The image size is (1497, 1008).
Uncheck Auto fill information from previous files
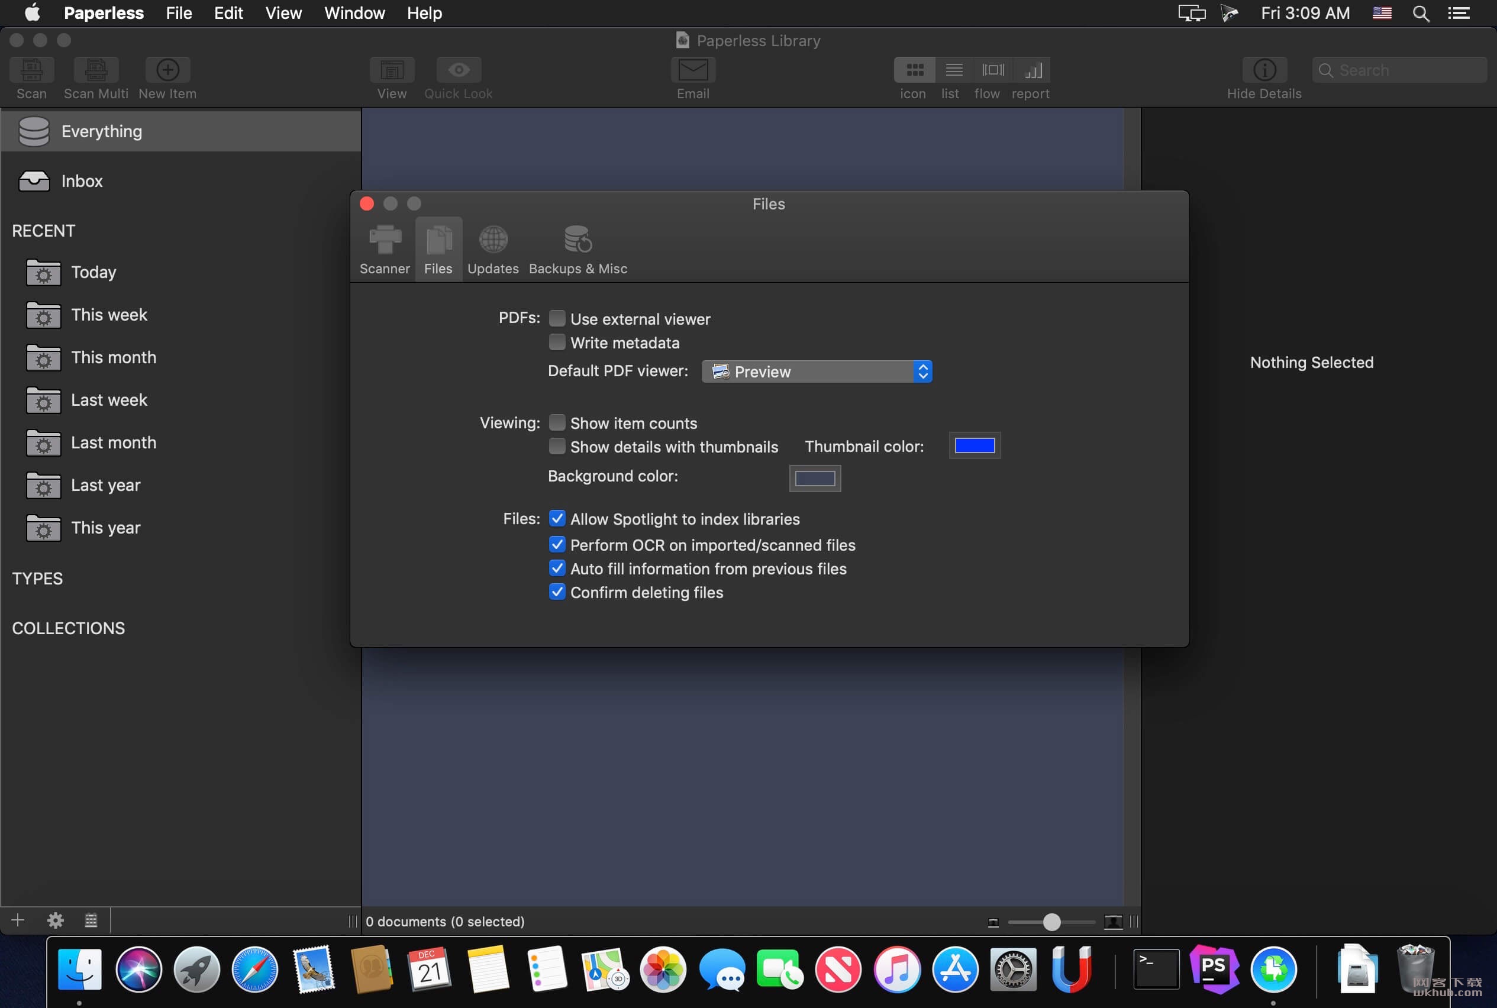coord(557,568)
